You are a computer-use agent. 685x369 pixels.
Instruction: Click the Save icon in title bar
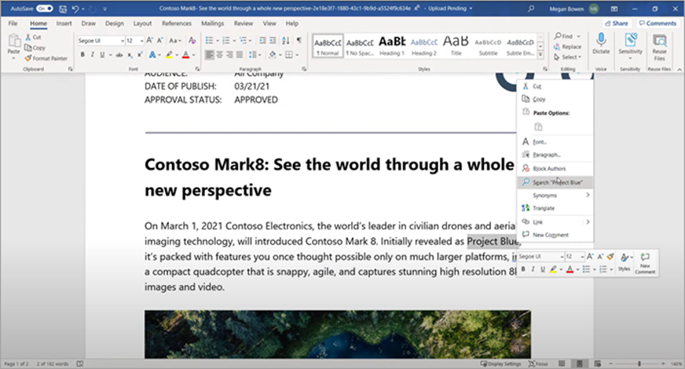63,9
